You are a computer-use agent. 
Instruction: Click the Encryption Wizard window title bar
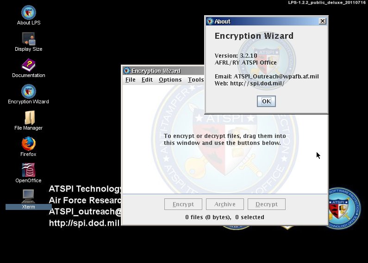pos(163,71)
